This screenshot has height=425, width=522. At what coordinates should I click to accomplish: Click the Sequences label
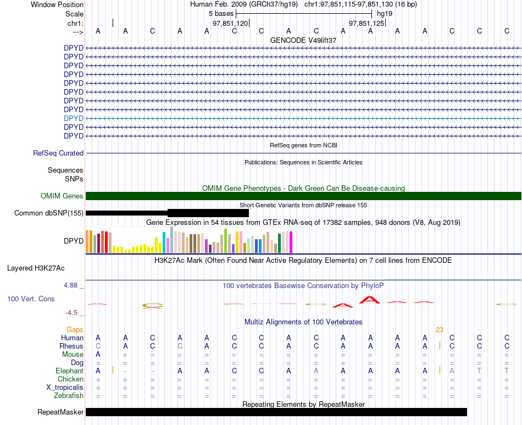65,170
